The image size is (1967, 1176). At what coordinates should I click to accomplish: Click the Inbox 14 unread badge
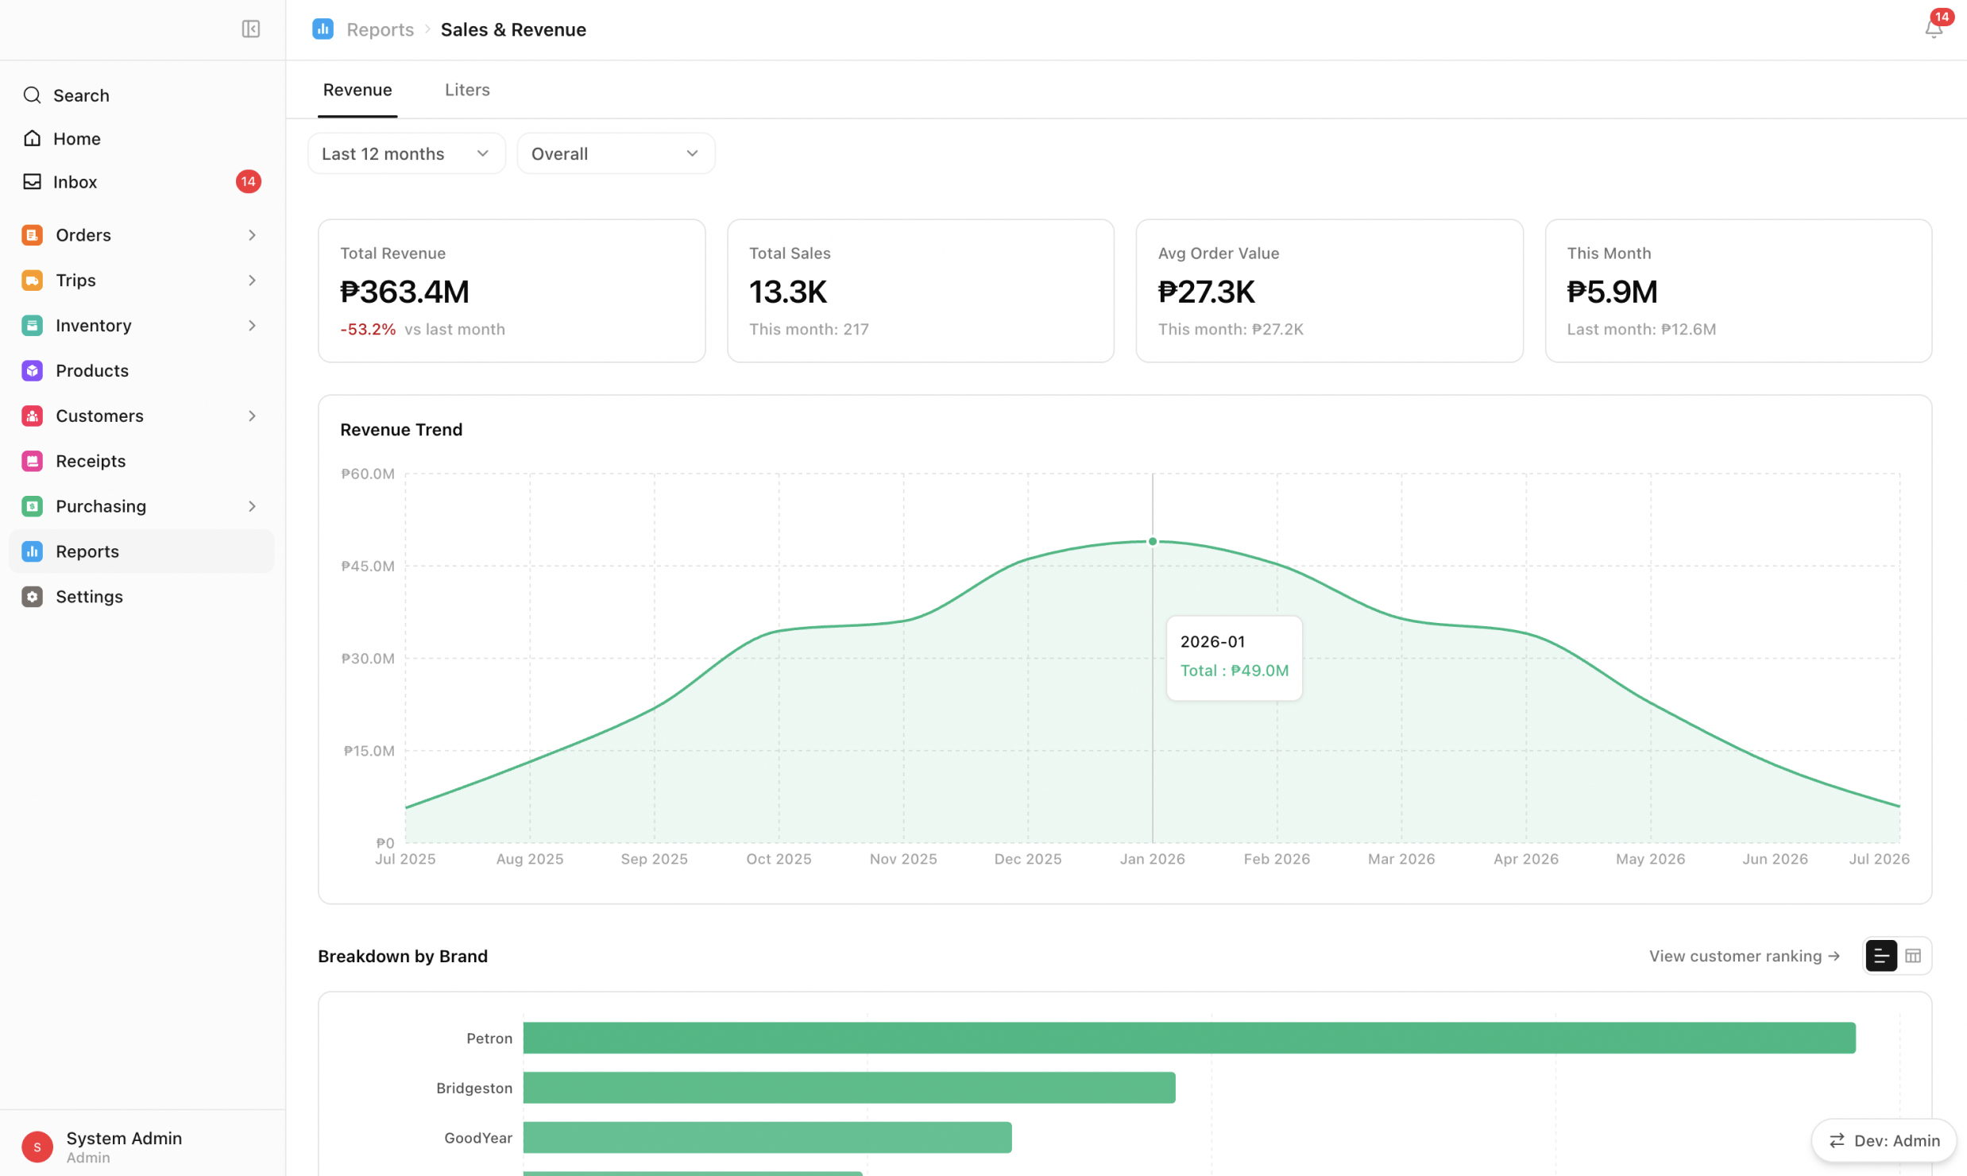pos(248,182)
